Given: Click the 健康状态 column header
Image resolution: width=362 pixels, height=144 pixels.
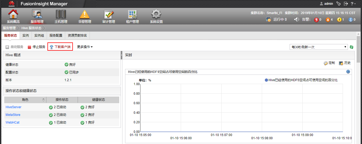Looking at the screenshot, I should 99,100.
